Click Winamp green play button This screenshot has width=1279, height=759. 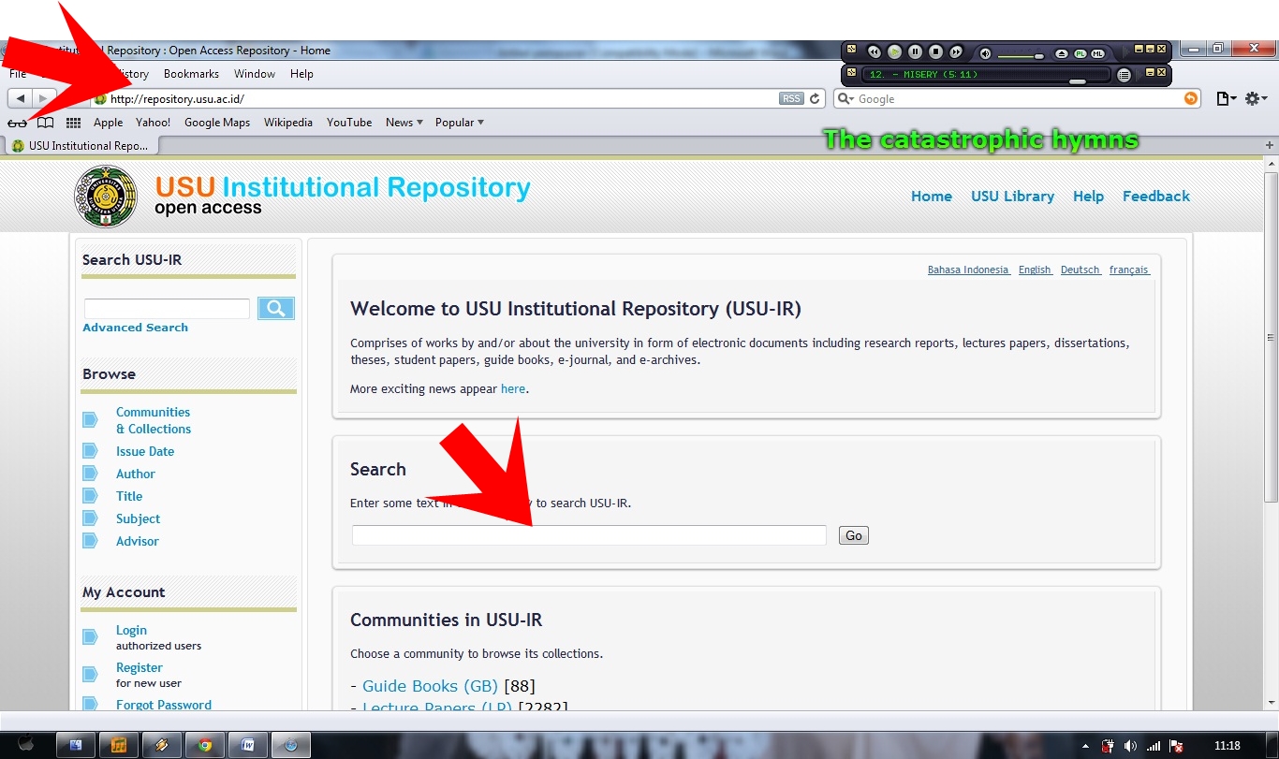(x=894, y=52)
